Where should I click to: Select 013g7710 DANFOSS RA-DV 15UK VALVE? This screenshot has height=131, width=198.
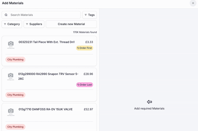tap(46, 109)
